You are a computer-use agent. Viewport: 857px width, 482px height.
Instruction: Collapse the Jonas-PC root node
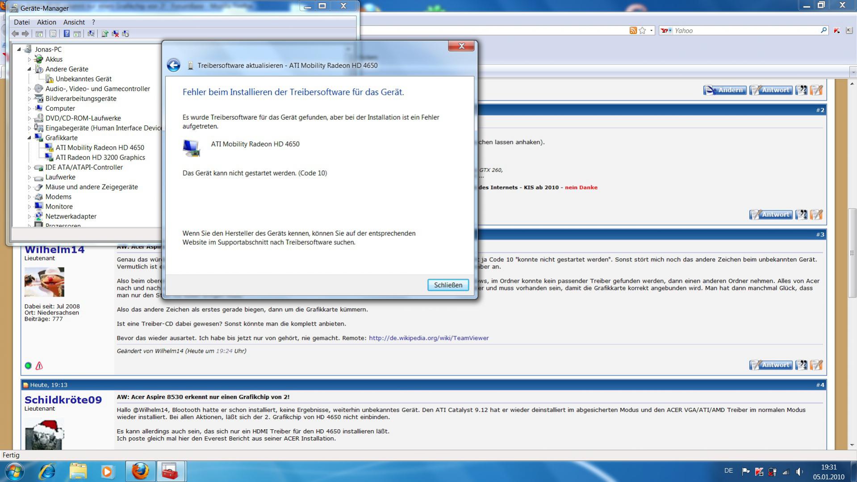click(x=19, y=50)
